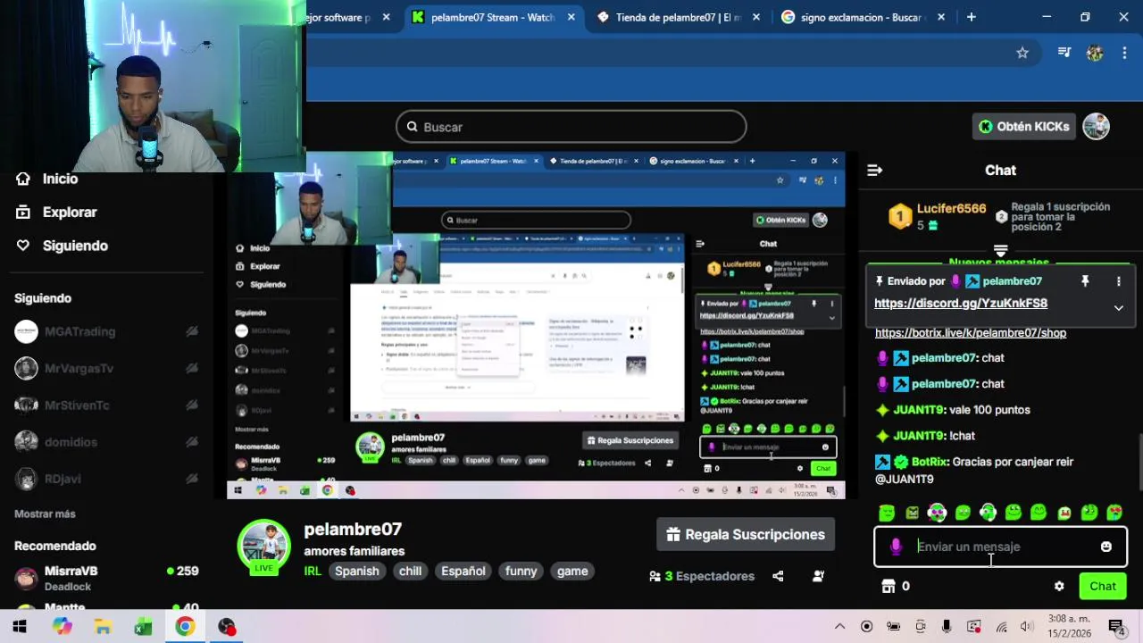This screenshot has height=643, width=1143.
Task: Open the browser media control icon
Action: click(1064, 53)
